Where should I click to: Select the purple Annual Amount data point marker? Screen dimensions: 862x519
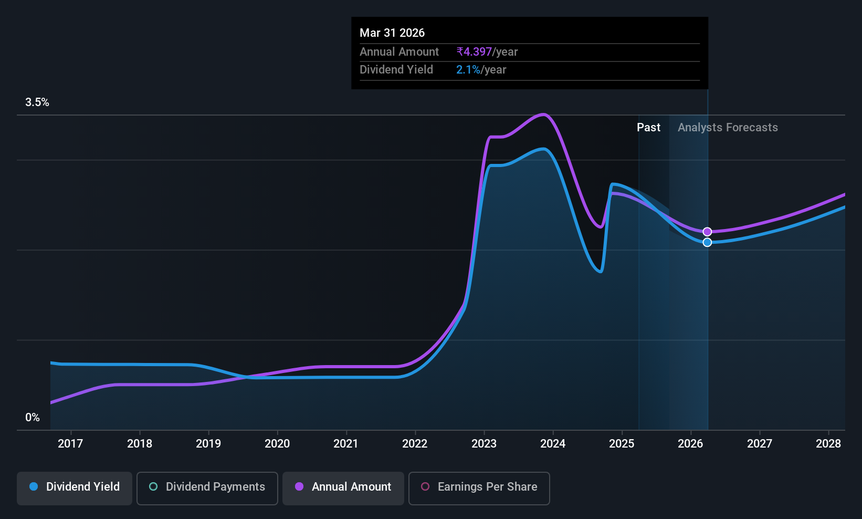coord(707,232)
